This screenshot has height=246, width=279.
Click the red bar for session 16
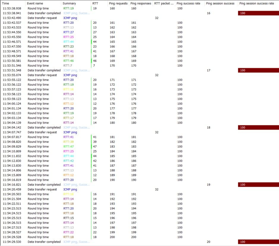(258, 13)
